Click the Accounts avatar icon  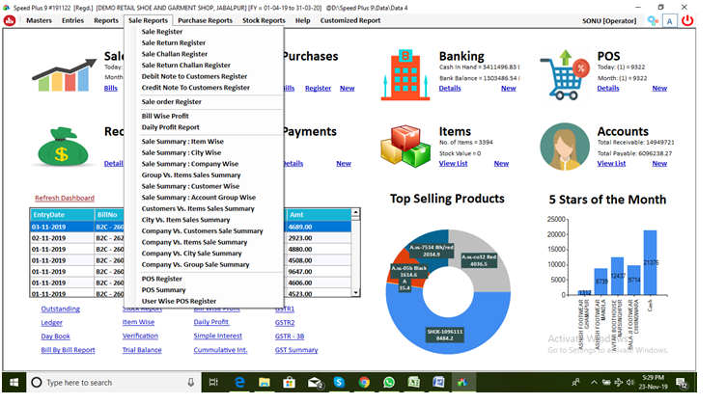tap(565, 147)
